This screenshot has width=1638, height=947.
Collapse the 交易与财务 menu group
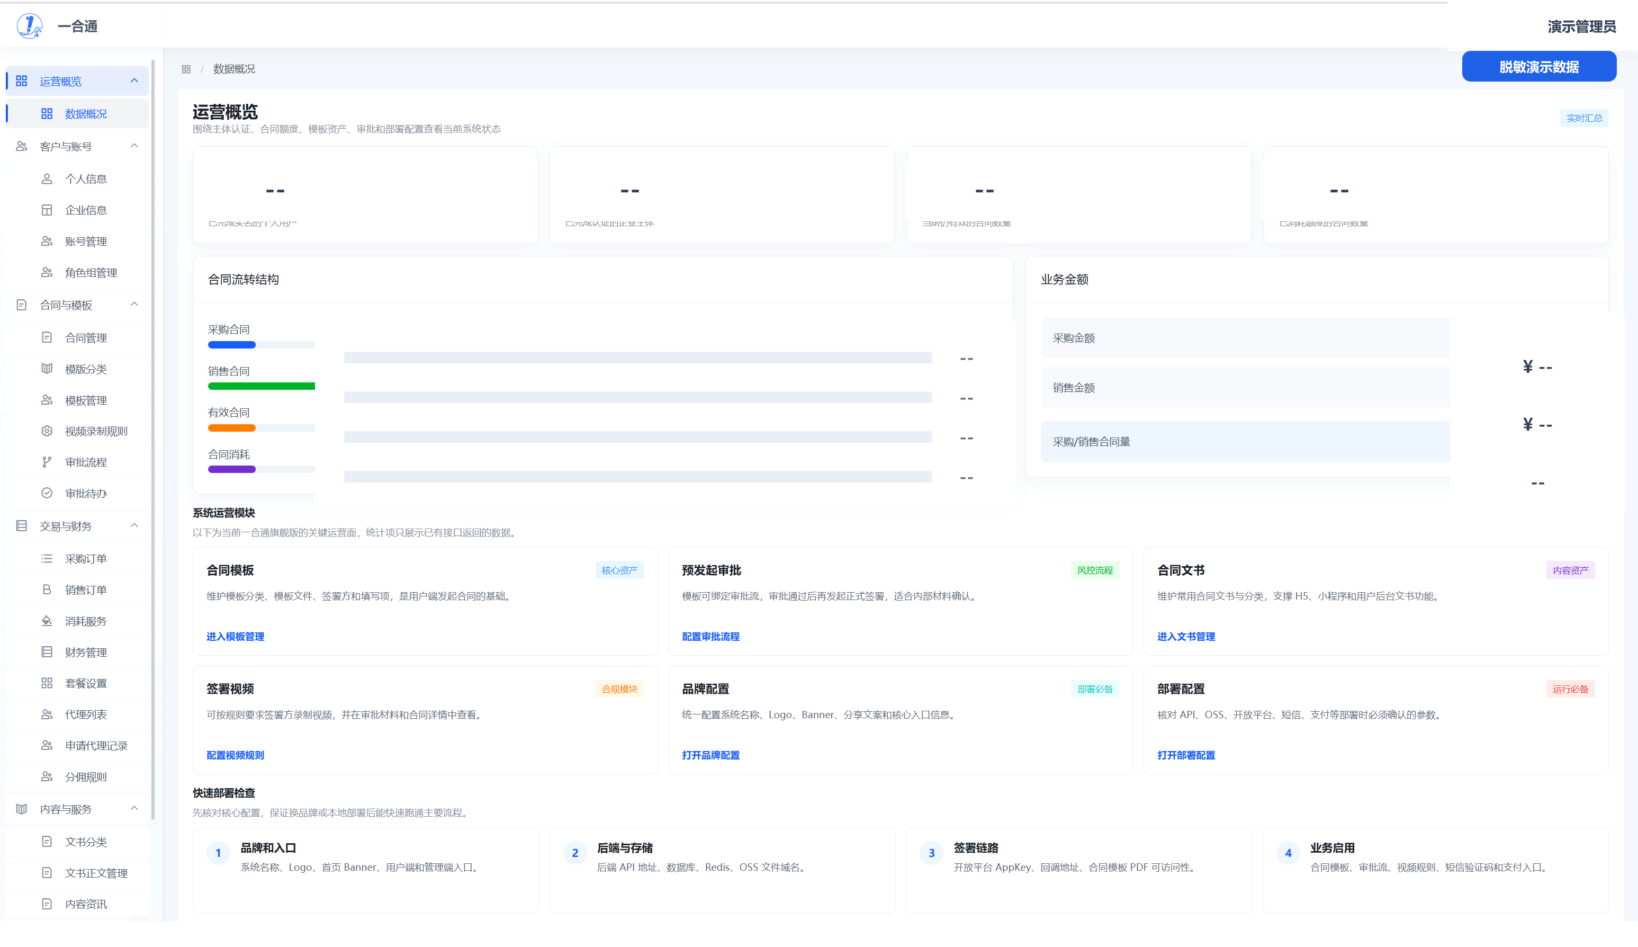coord(134,525)
